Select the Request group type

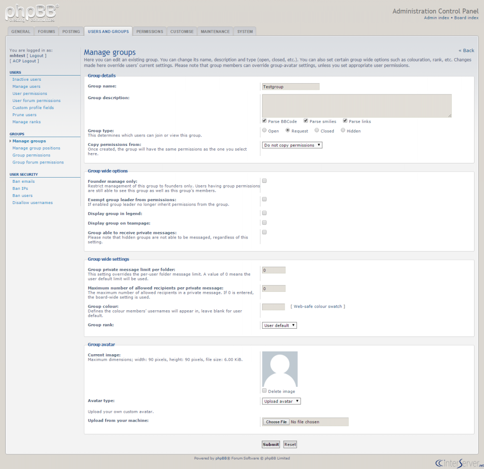[287, 130]
